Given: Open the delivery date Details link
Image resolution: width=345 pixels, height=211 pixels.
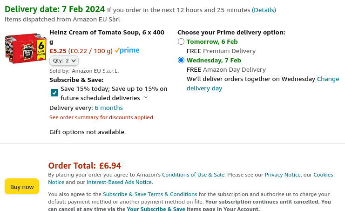Looking at the screenshot, I should 264,10.
